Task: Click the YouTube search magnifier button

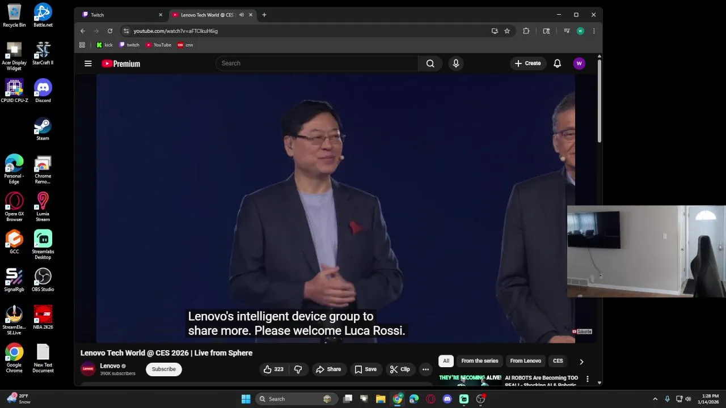Action: [x=430, y=63]
